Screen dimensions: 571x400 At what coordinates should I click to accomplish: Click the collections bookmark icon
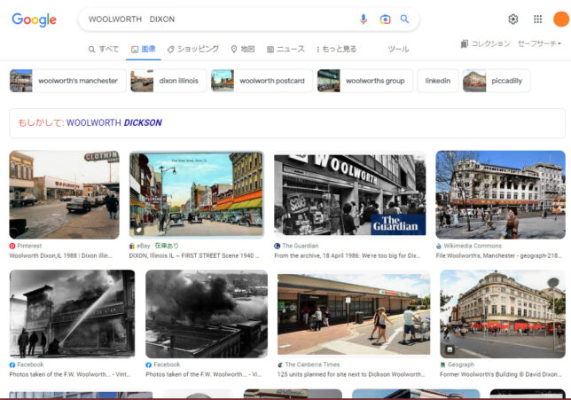[464, 43]
